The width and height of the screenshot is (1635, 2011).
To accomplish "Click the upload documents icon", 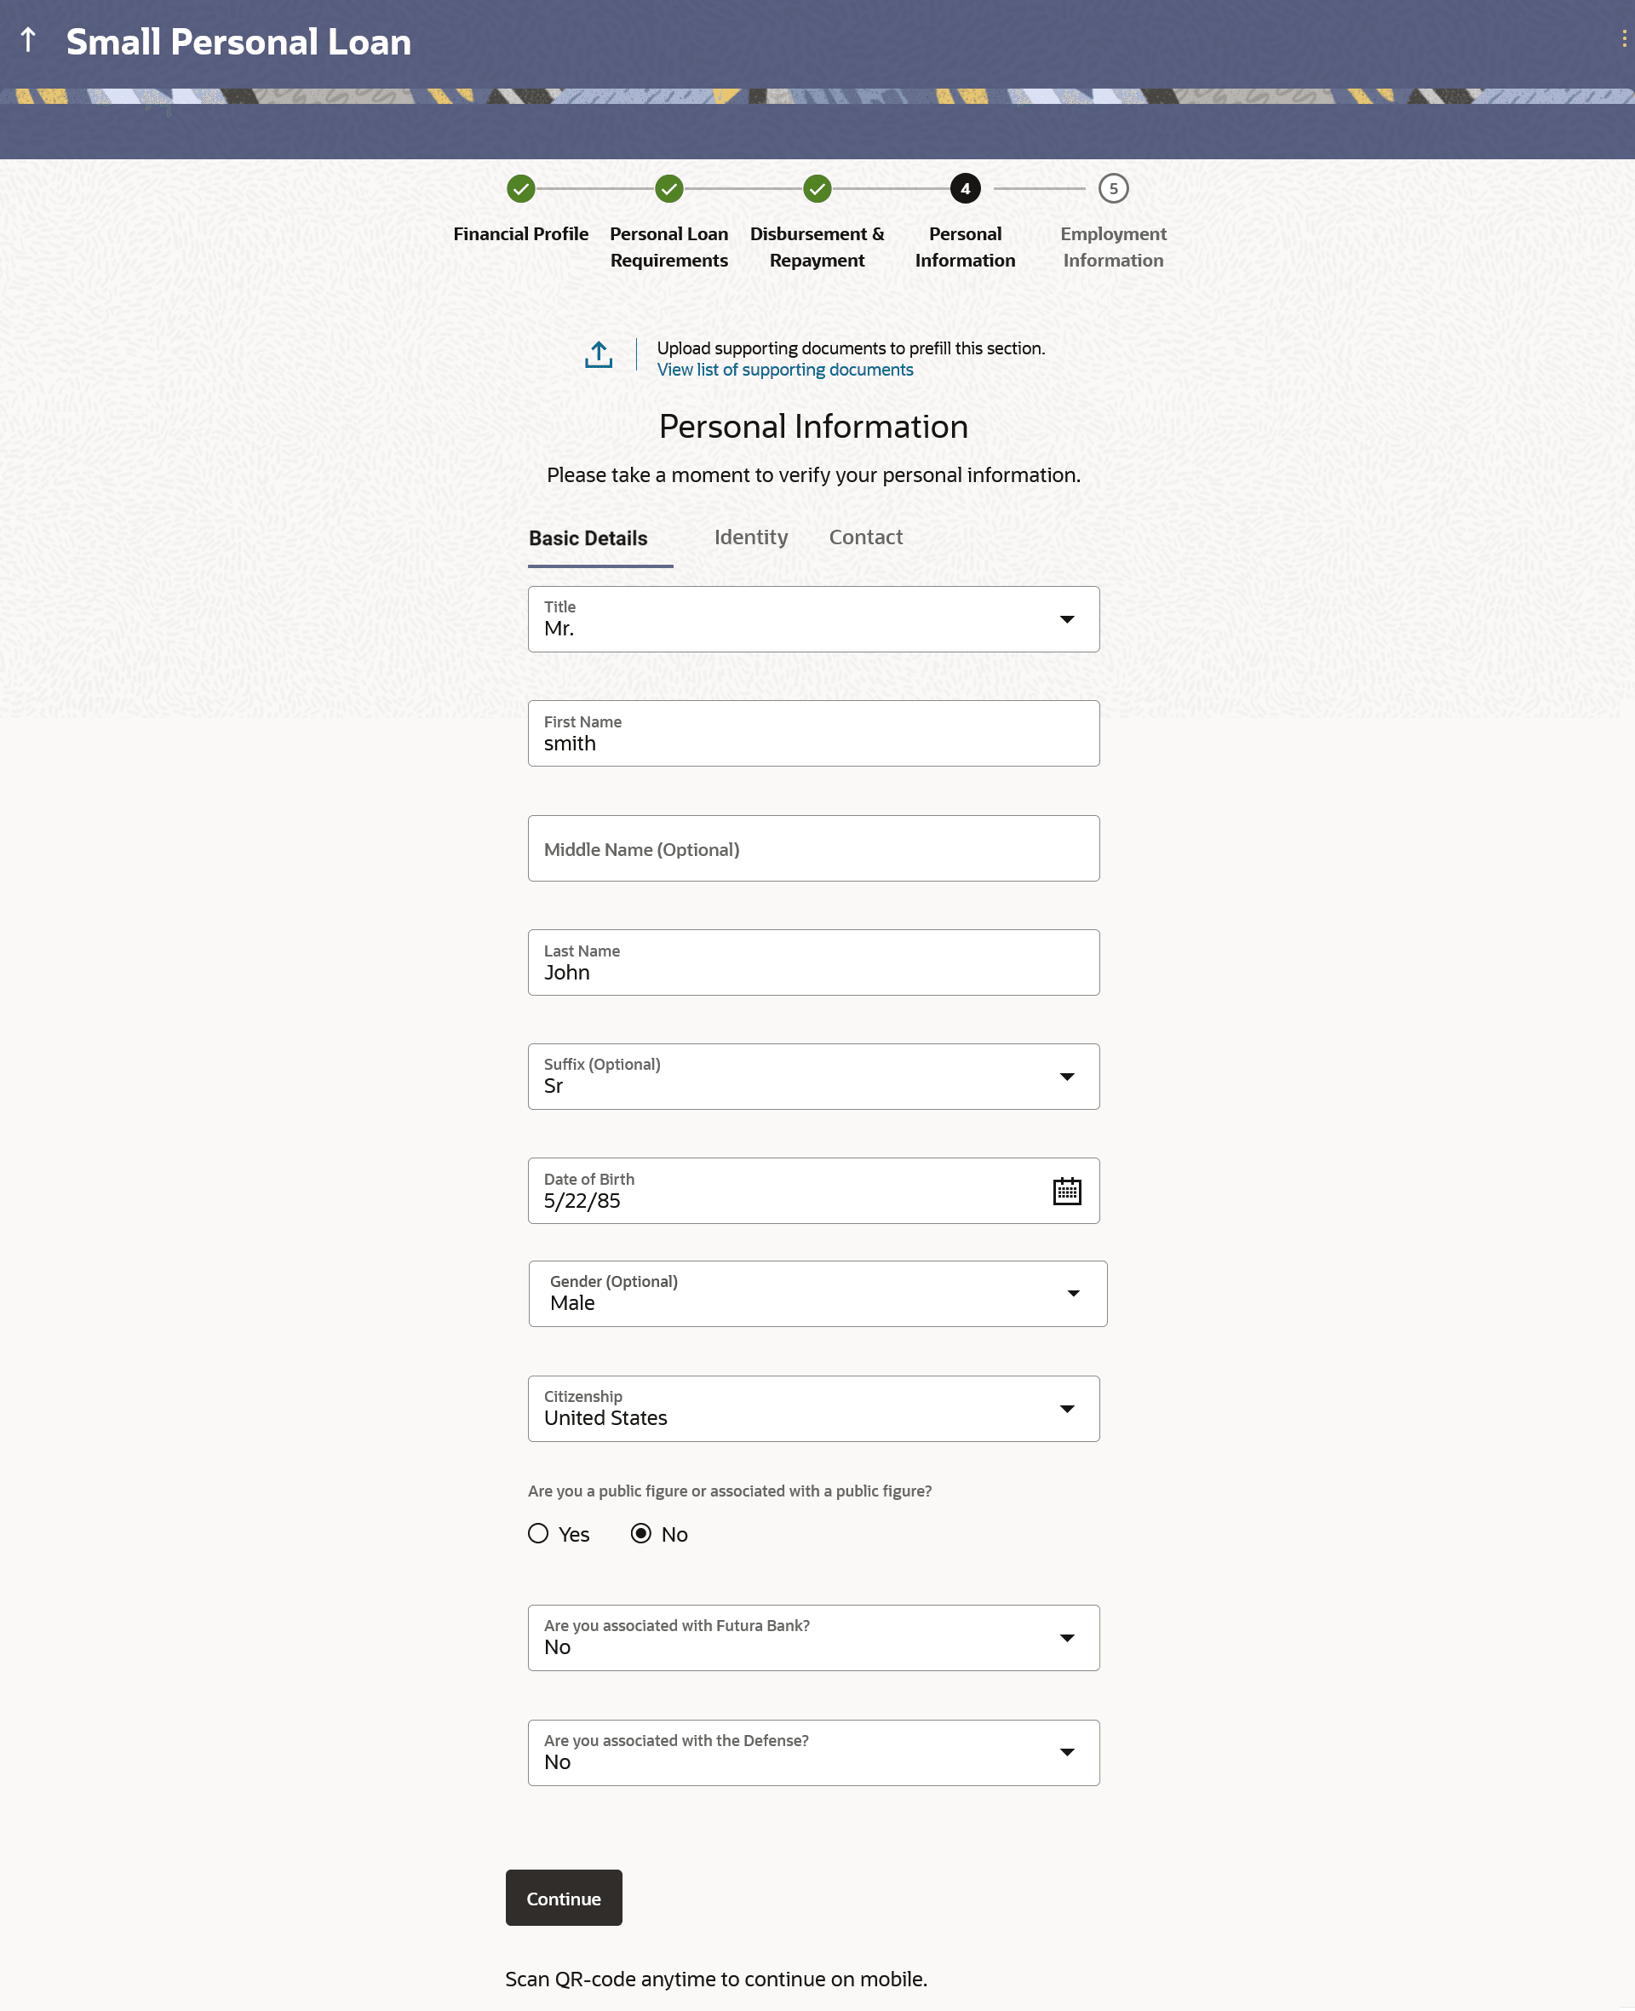I will (x=598, y=355).
